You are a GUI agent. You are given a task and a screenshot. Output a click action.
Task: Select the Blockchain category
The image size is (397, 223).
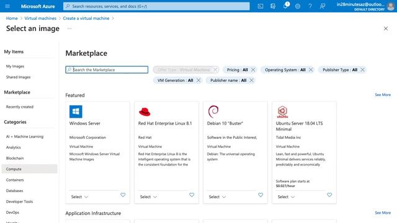[15, 159]
